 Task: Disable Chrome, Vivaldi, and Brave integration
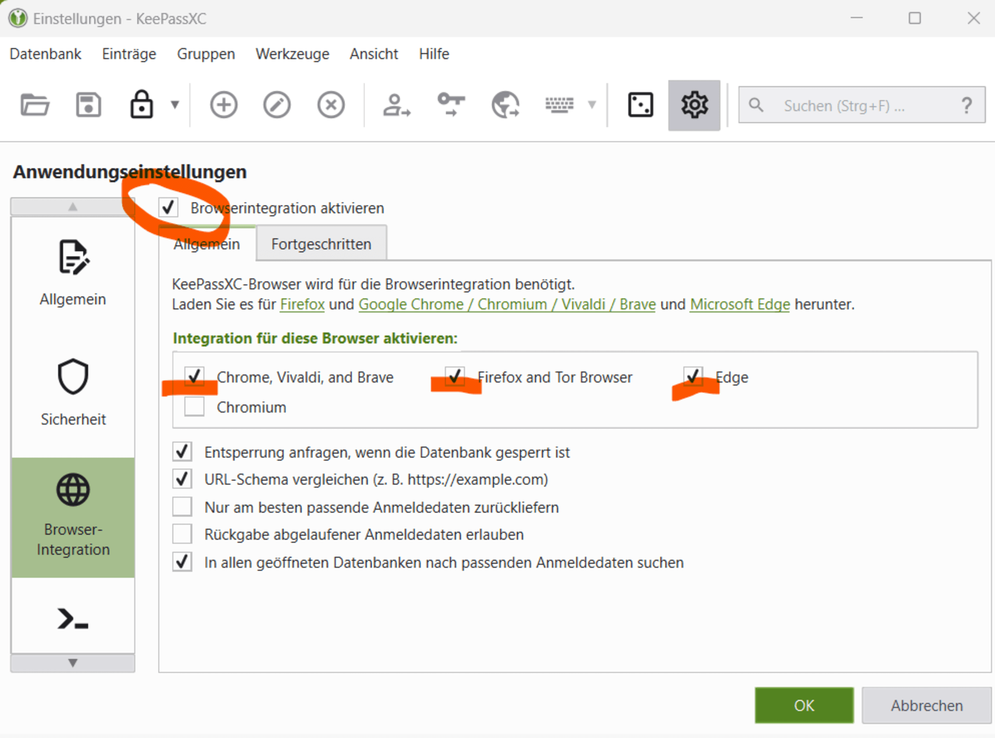(x=196, y=377)
